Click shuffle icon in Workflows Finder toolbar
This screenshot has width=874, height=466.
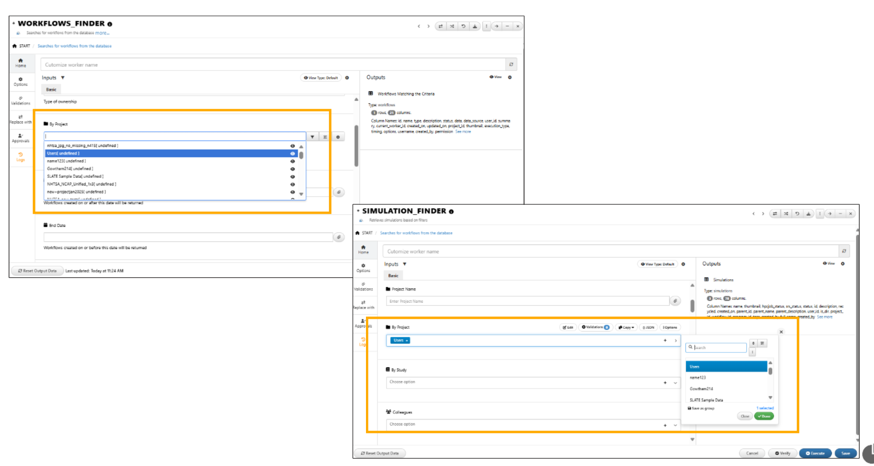452,26
